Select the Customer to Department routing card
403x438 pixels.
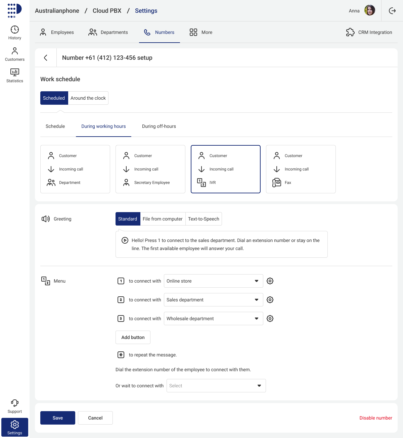(x=75, y=169)
